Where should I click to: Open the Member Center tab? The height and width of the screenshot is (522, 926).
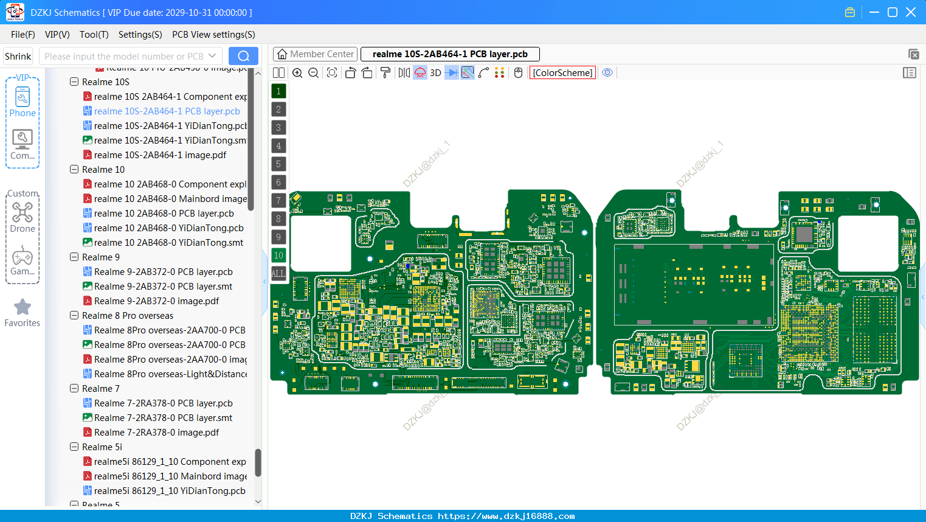click(315, 54)
